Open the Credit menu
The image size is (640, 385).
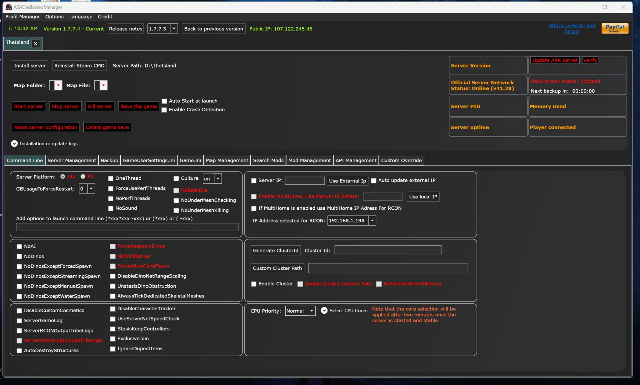105,17
